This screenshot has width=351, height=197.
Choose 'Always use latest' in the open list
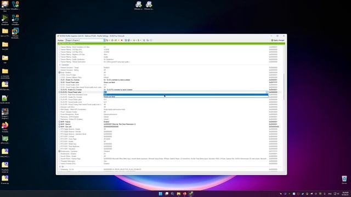(186, 97)
